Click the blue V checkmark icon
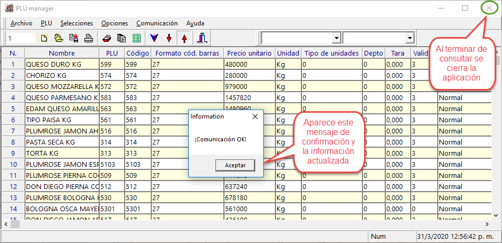Viewport: 502px width, 243px height. [x=153, y=38]
